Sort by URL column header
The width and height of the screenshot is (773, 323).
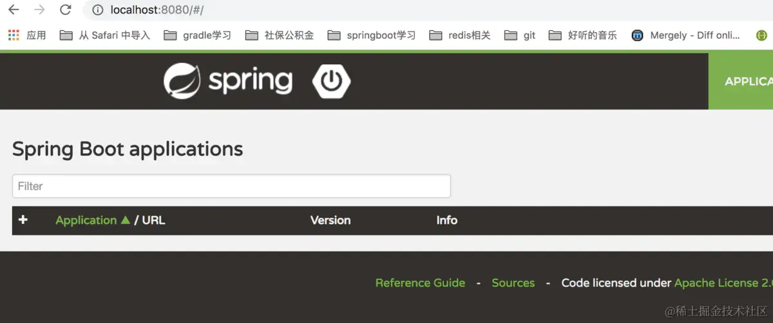click(x=153, y=220)
